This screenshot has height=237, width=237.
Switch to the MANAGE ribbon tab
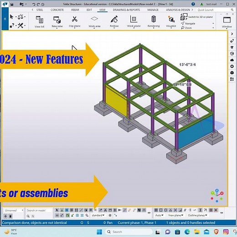(x=153, y=10)
